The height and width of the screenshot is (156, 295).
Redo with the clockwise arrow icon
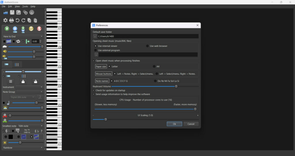click(23, 20)
